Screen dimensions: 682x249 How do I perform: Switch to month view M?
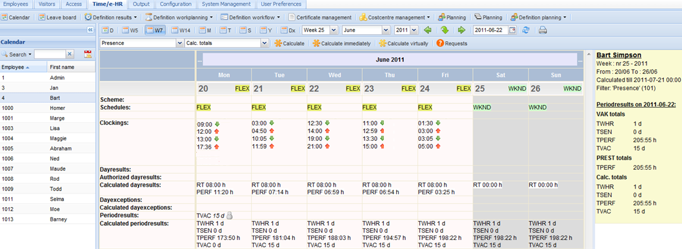[205, 30]
